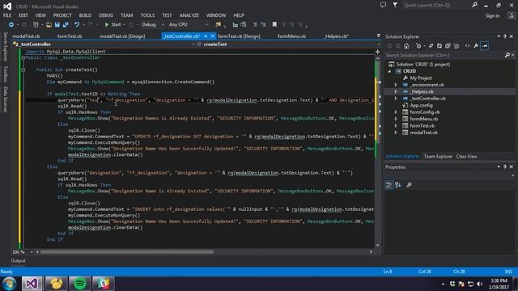The height and width of the screenshot is (291, 518).
Task: Select App.config in Solution Explorer
Action: click(x=421, y=105)
